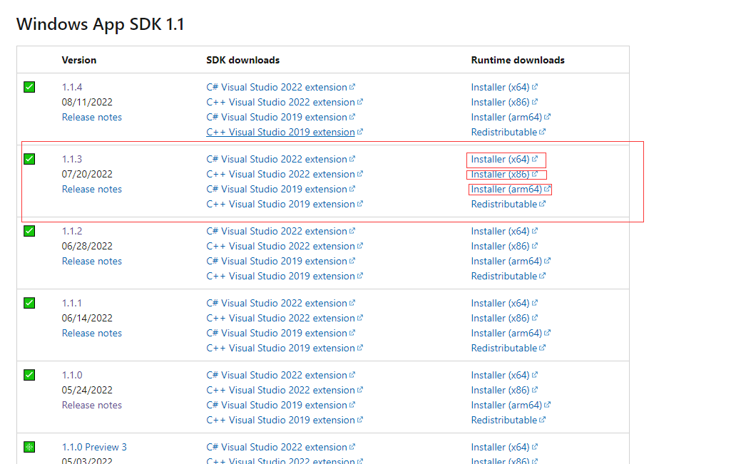Download the 1.1.3 Installer (arm64) runtime
This screenshot has width=731, height=464.
[x=511, y=189]
